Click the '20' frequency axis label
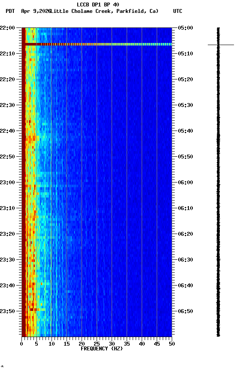237x371 pixels. pos(82,344)
